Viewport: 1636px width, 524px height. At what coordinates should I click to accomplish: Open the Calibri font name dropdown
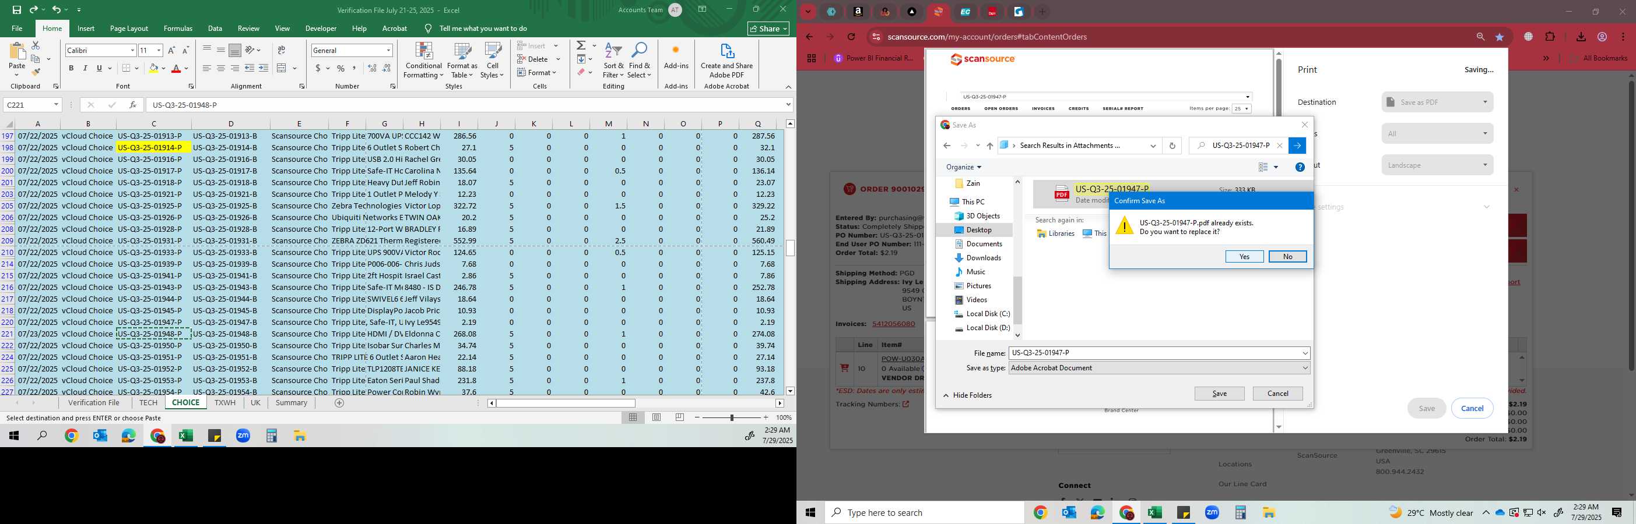(132, 50)
